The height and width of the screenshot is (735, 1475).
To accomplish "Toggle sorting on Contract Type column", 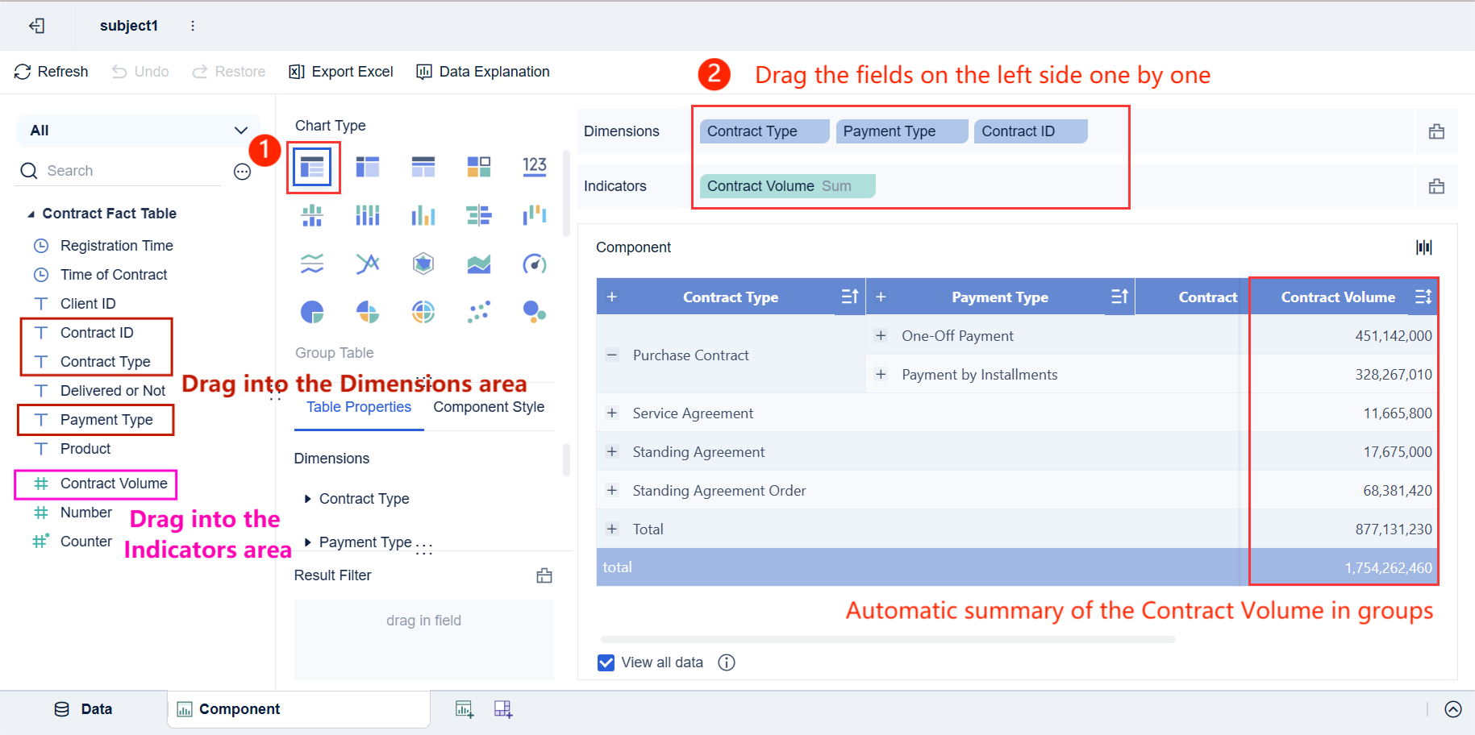I will click(x=848, y=297).
